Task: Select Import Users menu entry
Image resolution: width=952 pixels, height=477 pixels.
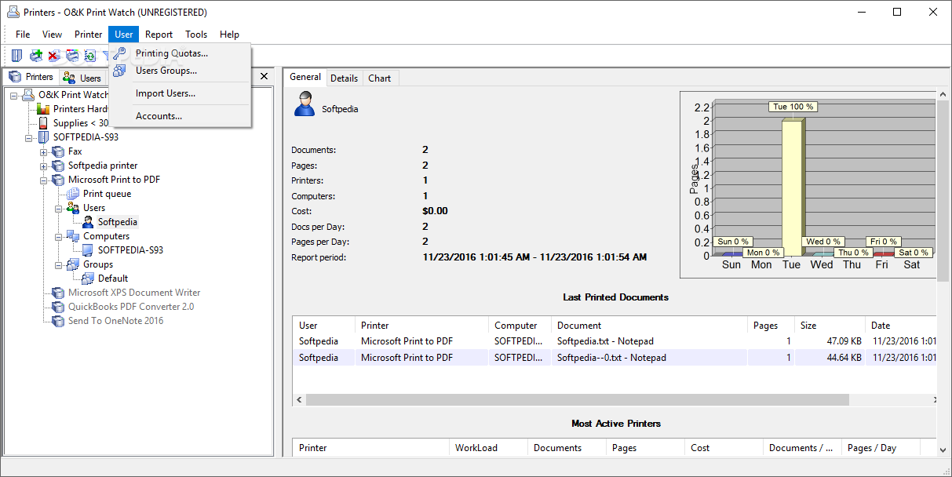Action: pyautogui.click(x=181, y=93)
